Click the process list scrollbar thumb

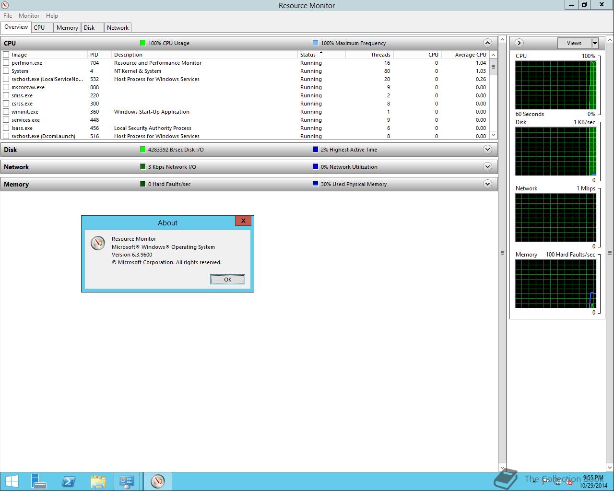point(493,67)
